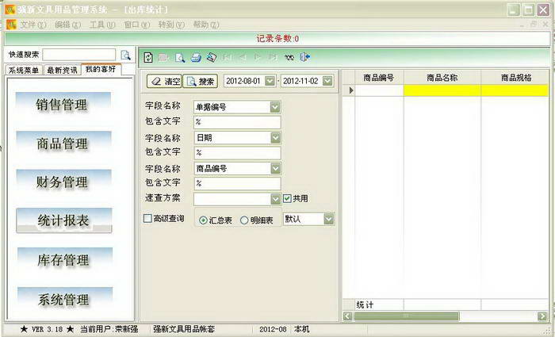Click the quick search magnifier icon
The image size is (555, 337).
[125, 55]
